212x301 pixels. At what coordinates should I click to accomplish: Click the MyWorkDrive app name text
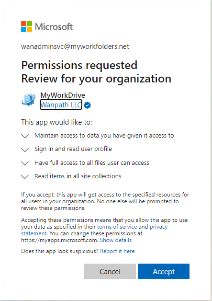(x=63, y=95)
